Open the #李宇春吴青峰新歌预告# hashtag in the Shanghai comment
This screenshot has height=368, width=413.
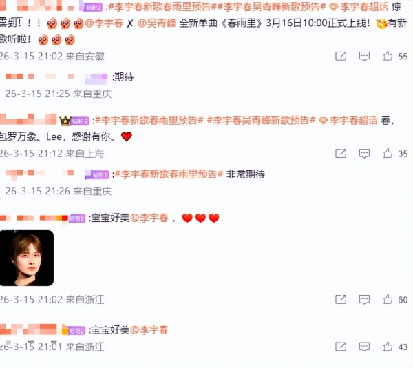[261, 121]
